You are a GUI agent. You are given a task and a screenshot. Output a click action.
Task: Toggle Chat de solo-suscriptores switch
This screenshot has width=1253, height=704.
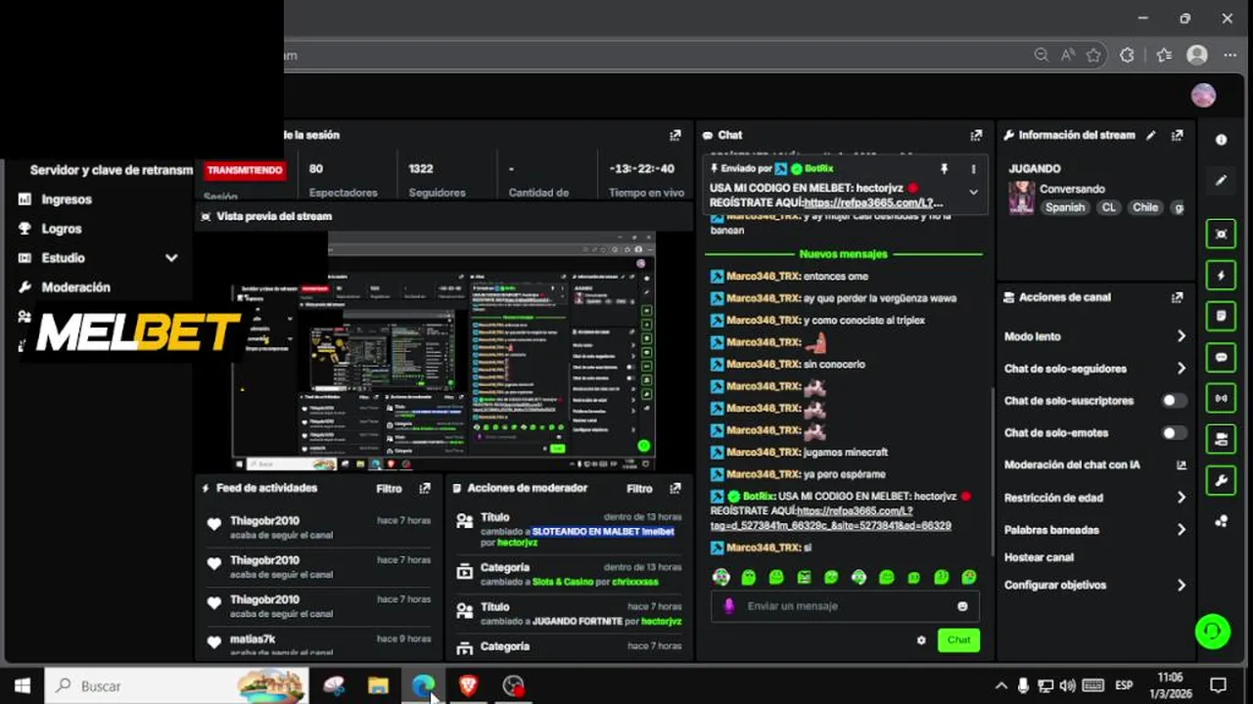tap(1174, 401)
